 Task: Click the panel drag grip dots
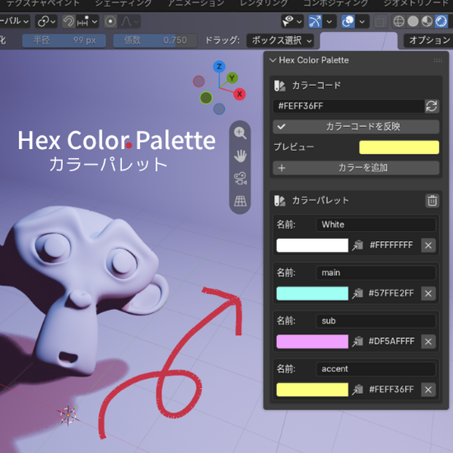[438, 60]
